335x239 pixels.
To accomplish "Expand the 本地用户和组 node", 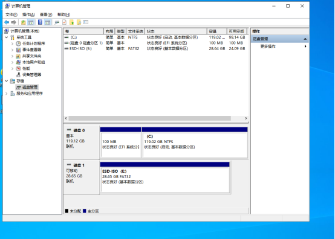I will click(12, 62).
